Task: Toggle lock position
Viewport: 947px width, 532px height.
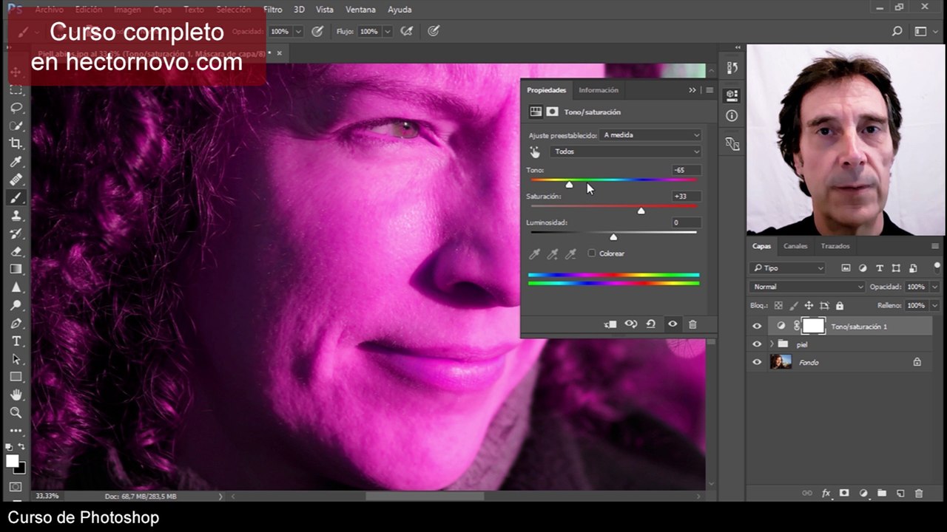Action: pos(809,305)
